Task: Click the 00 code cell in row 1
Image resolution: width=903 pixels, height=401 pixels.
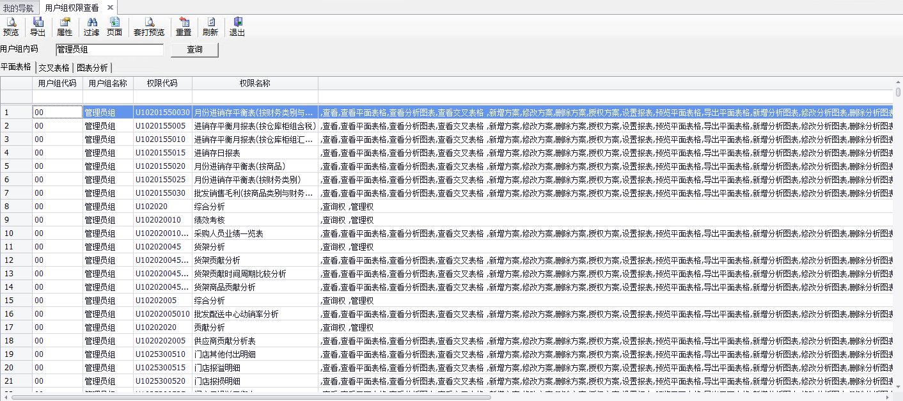Action: 57,113
